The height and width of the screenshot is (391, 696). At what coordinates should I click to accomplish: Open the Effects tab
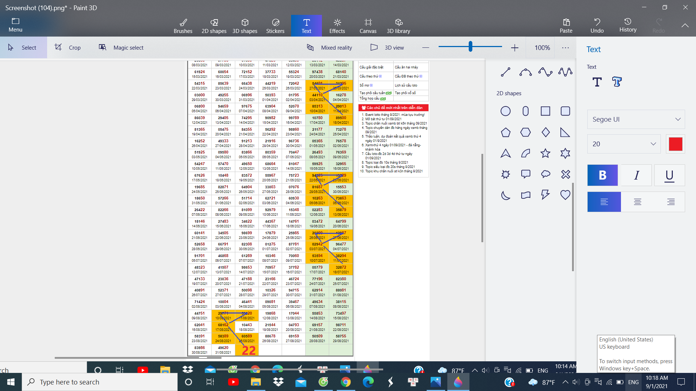point(337,26)
